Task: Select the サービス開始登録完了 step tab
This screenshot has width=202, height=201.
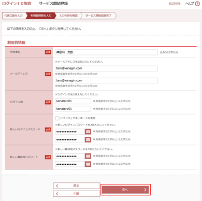Action: [98, 16]
